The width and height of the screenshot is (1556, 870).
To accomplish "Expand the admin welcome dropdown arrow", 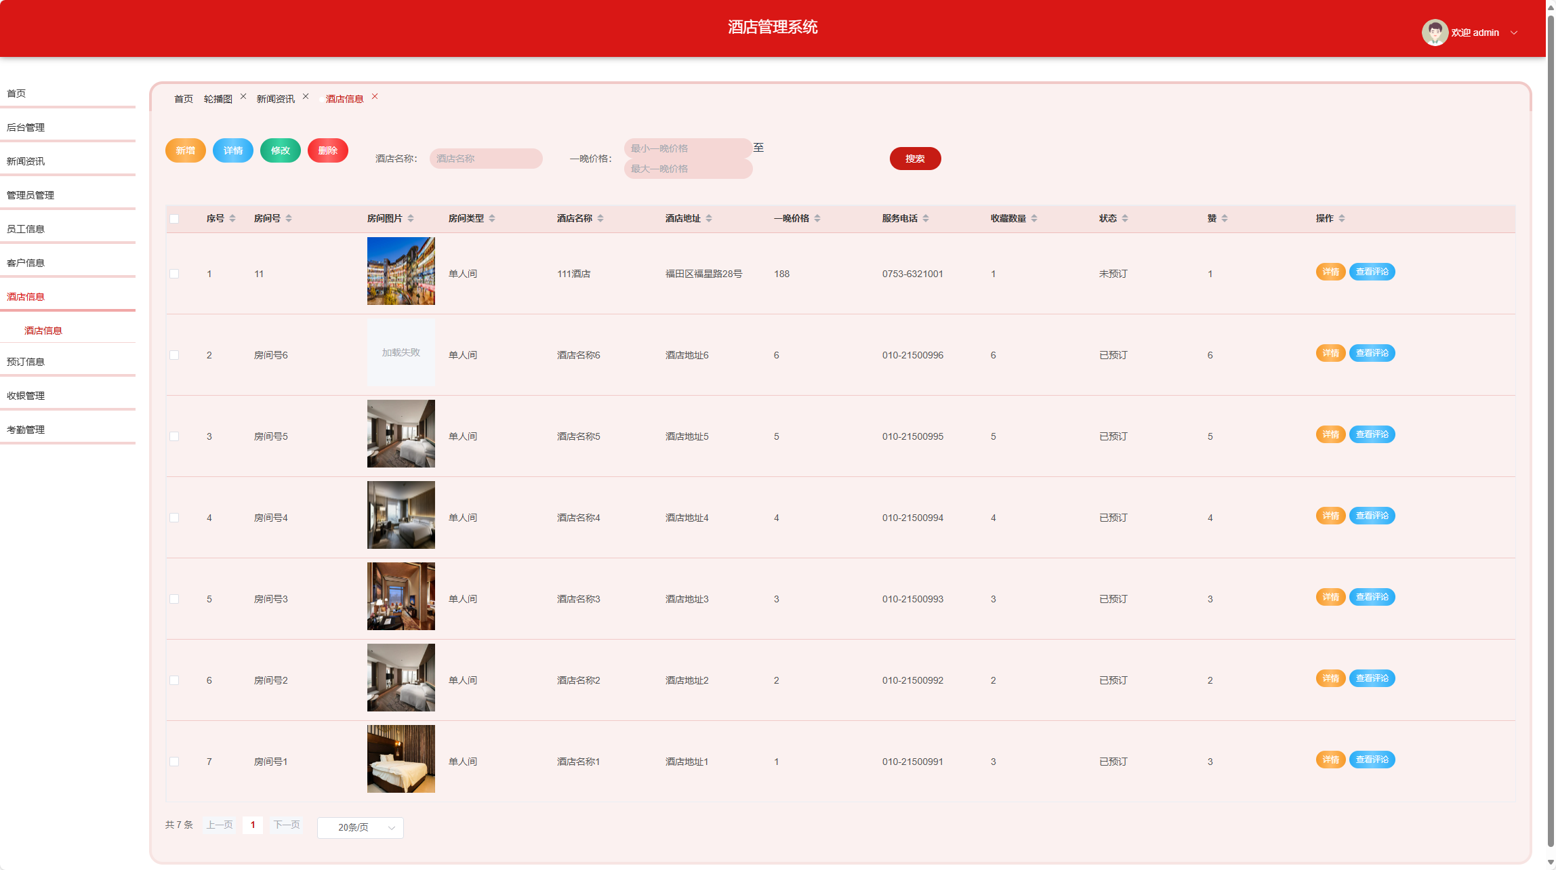I will point(1514,33).
